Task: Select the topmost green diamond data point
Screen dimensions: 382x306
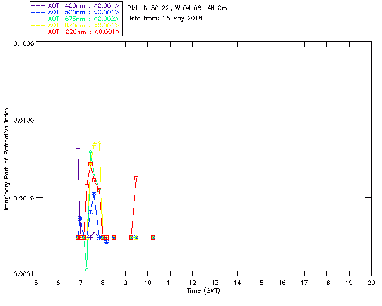Action: [91, 152]
